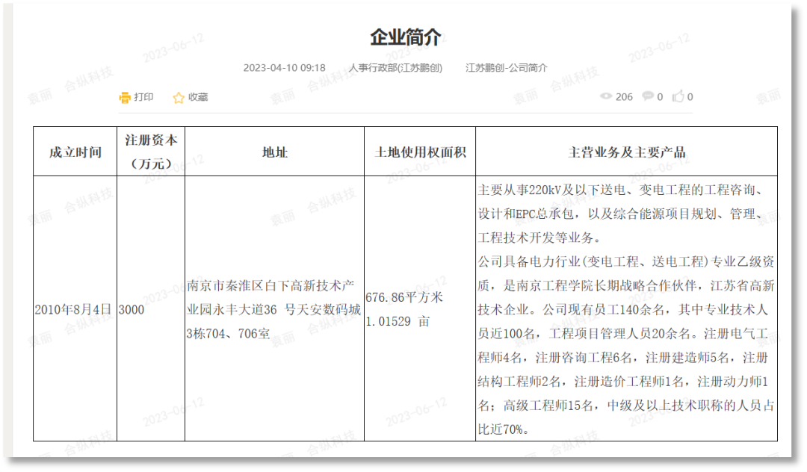Click the area value 1.01529 亩
The width and height of the screenshot is (807, 472).
(x=398, y=322)
